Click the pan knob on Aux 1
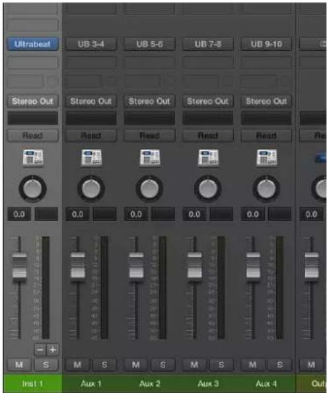Viewport: 327px width, 393px height. point(91,189)
